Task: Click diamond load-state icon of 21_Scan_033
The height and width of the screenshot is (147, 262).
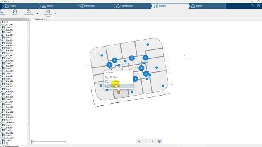Action: coord(2,138)
